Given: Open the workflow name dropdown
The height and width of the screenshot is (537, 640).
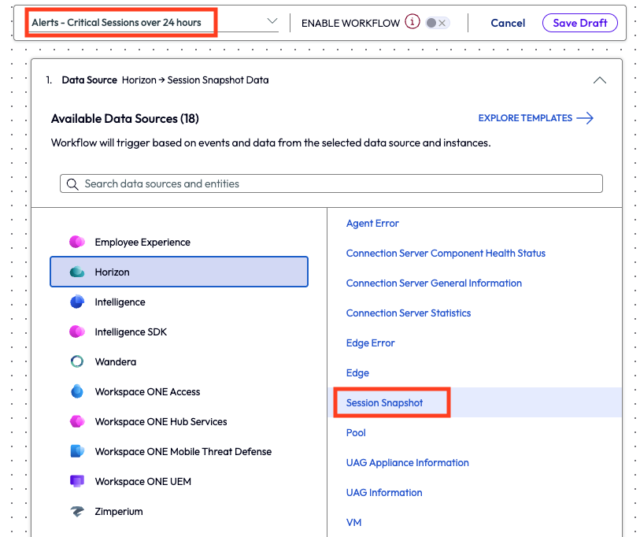Looking at the screenshot, I should click(x=272, y=22).
